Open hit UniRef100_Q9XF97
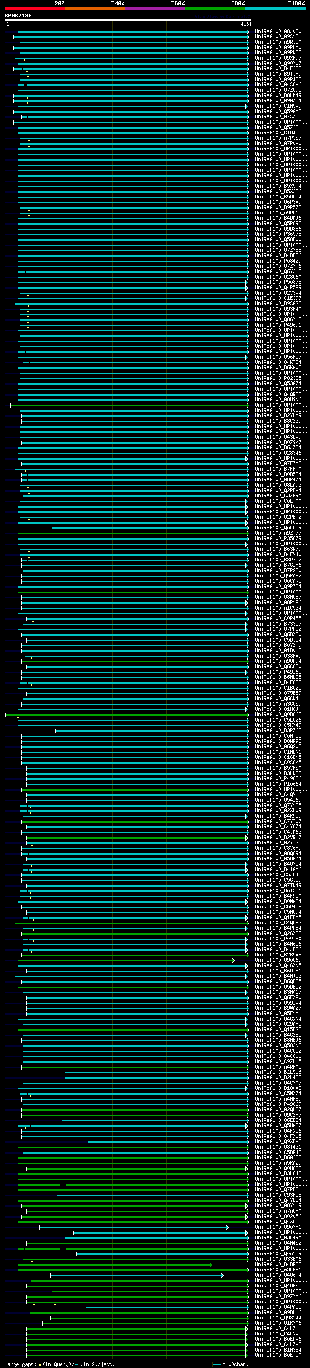The height and width of the screenshot is (1368, 310). pyautogui.click(x=278, y=58)
